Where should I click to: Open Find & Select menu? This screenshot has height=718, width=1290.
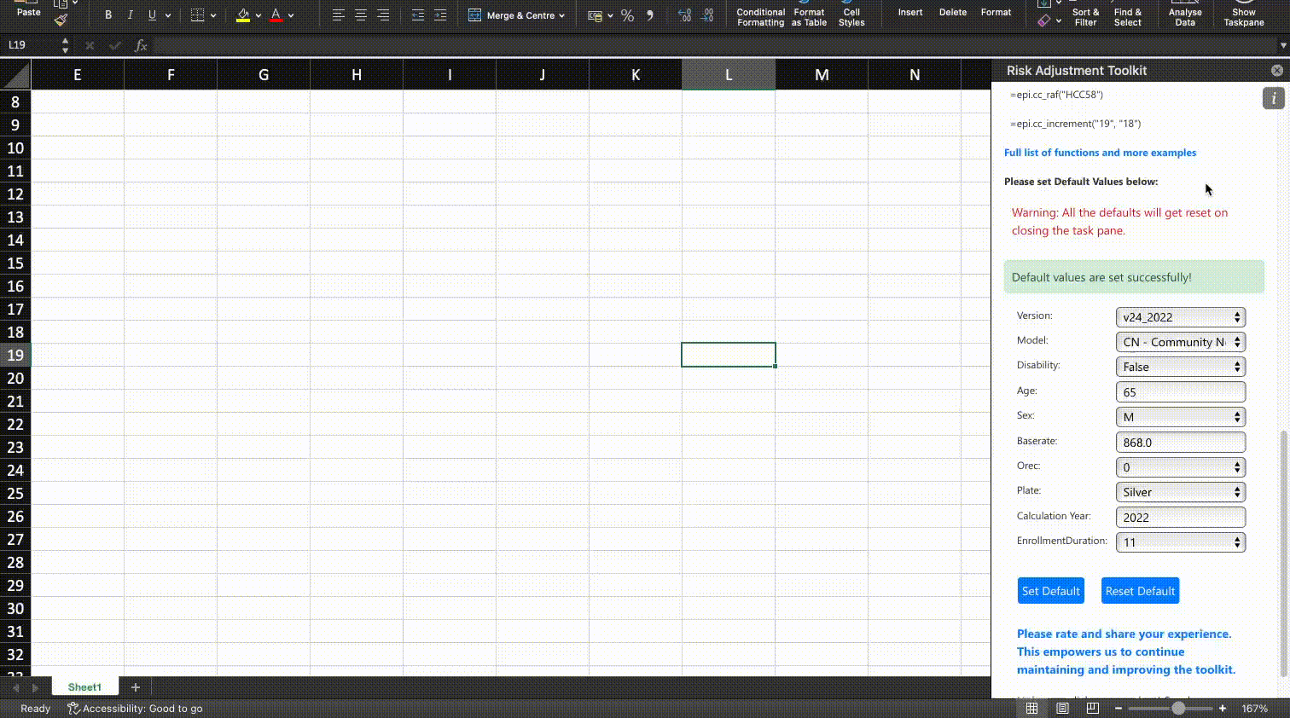tap(1127, 15)
